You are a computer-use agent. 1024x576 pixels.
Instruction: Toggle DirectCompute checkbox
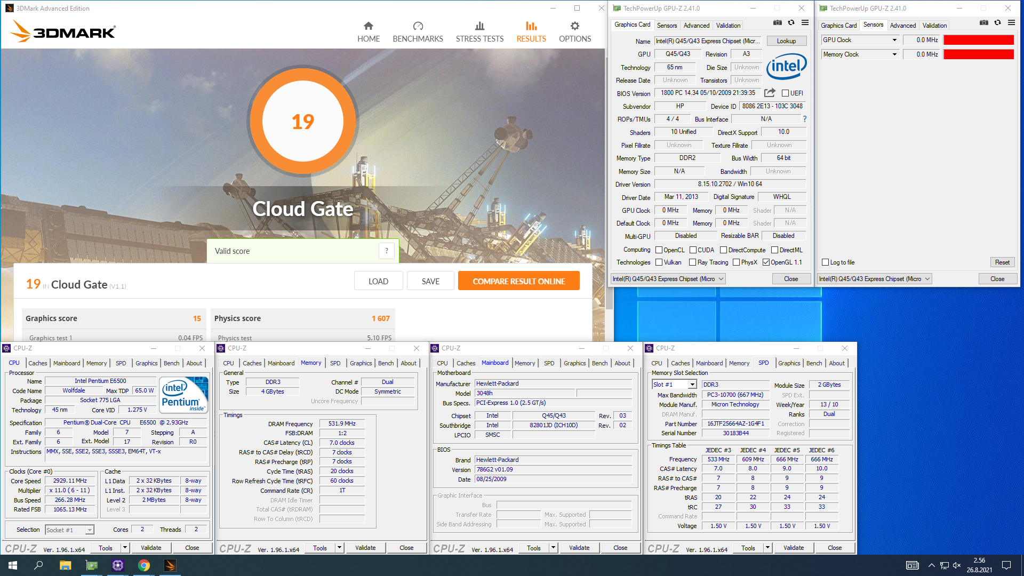coord(723,250)
